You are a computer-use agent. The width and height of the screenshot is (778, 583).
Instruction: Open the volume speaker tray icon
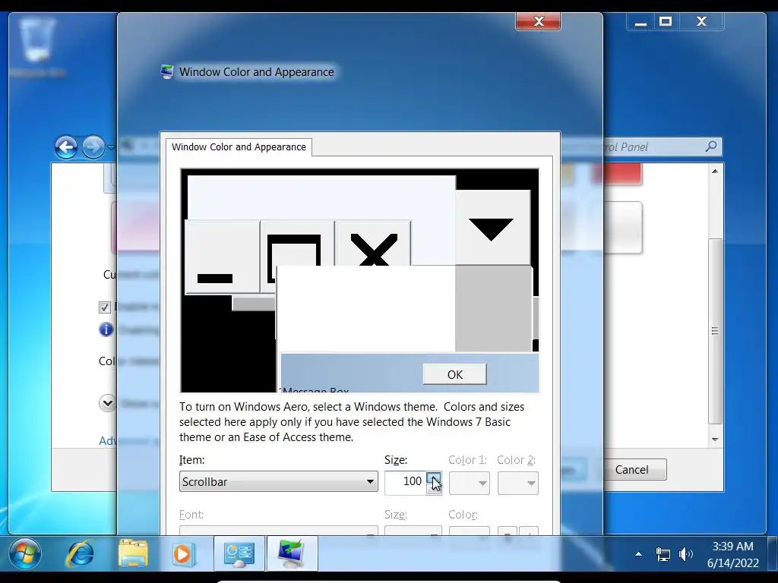686,553
